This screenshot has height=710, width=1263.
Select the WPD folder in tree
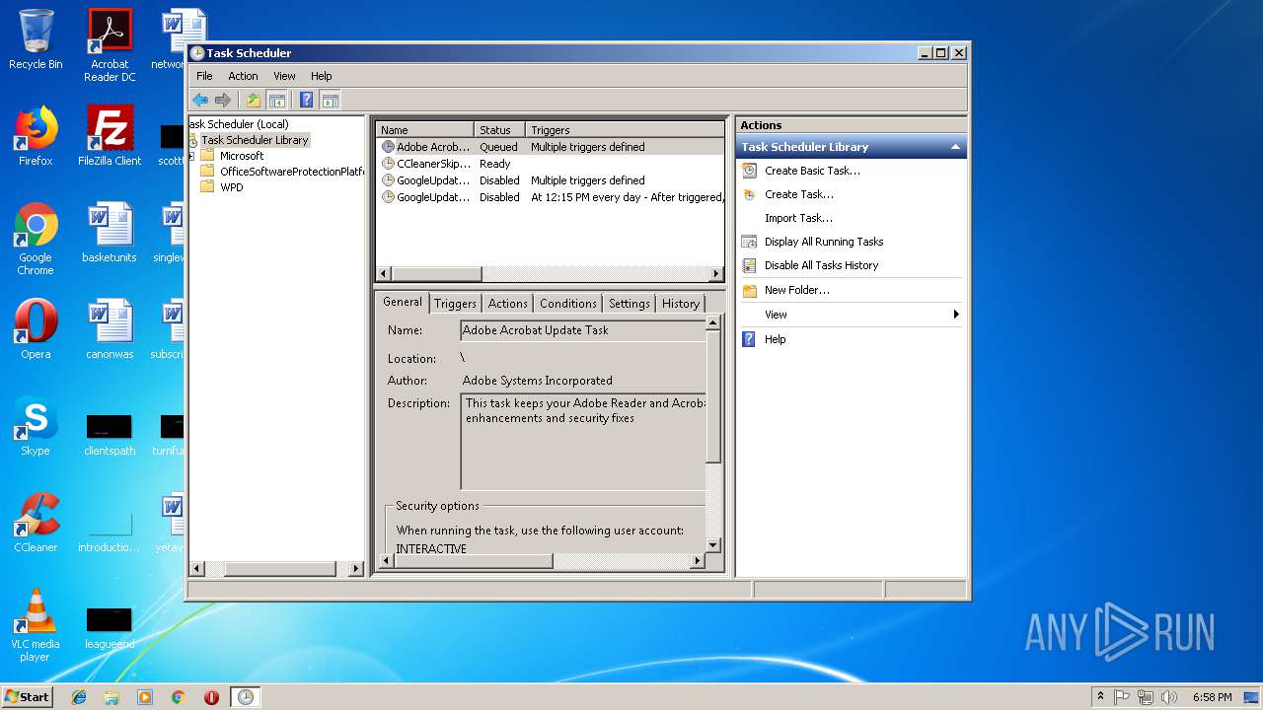pos(231,187)
